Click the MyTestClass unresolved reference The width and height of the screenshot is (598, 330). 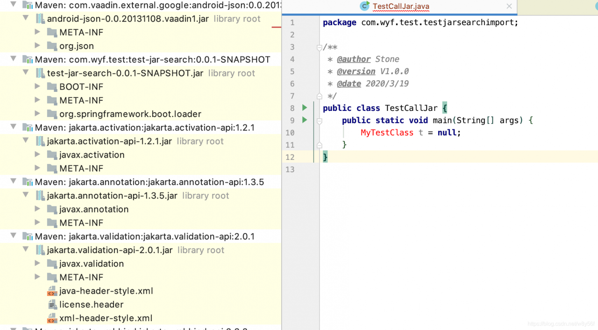(387, 133)
